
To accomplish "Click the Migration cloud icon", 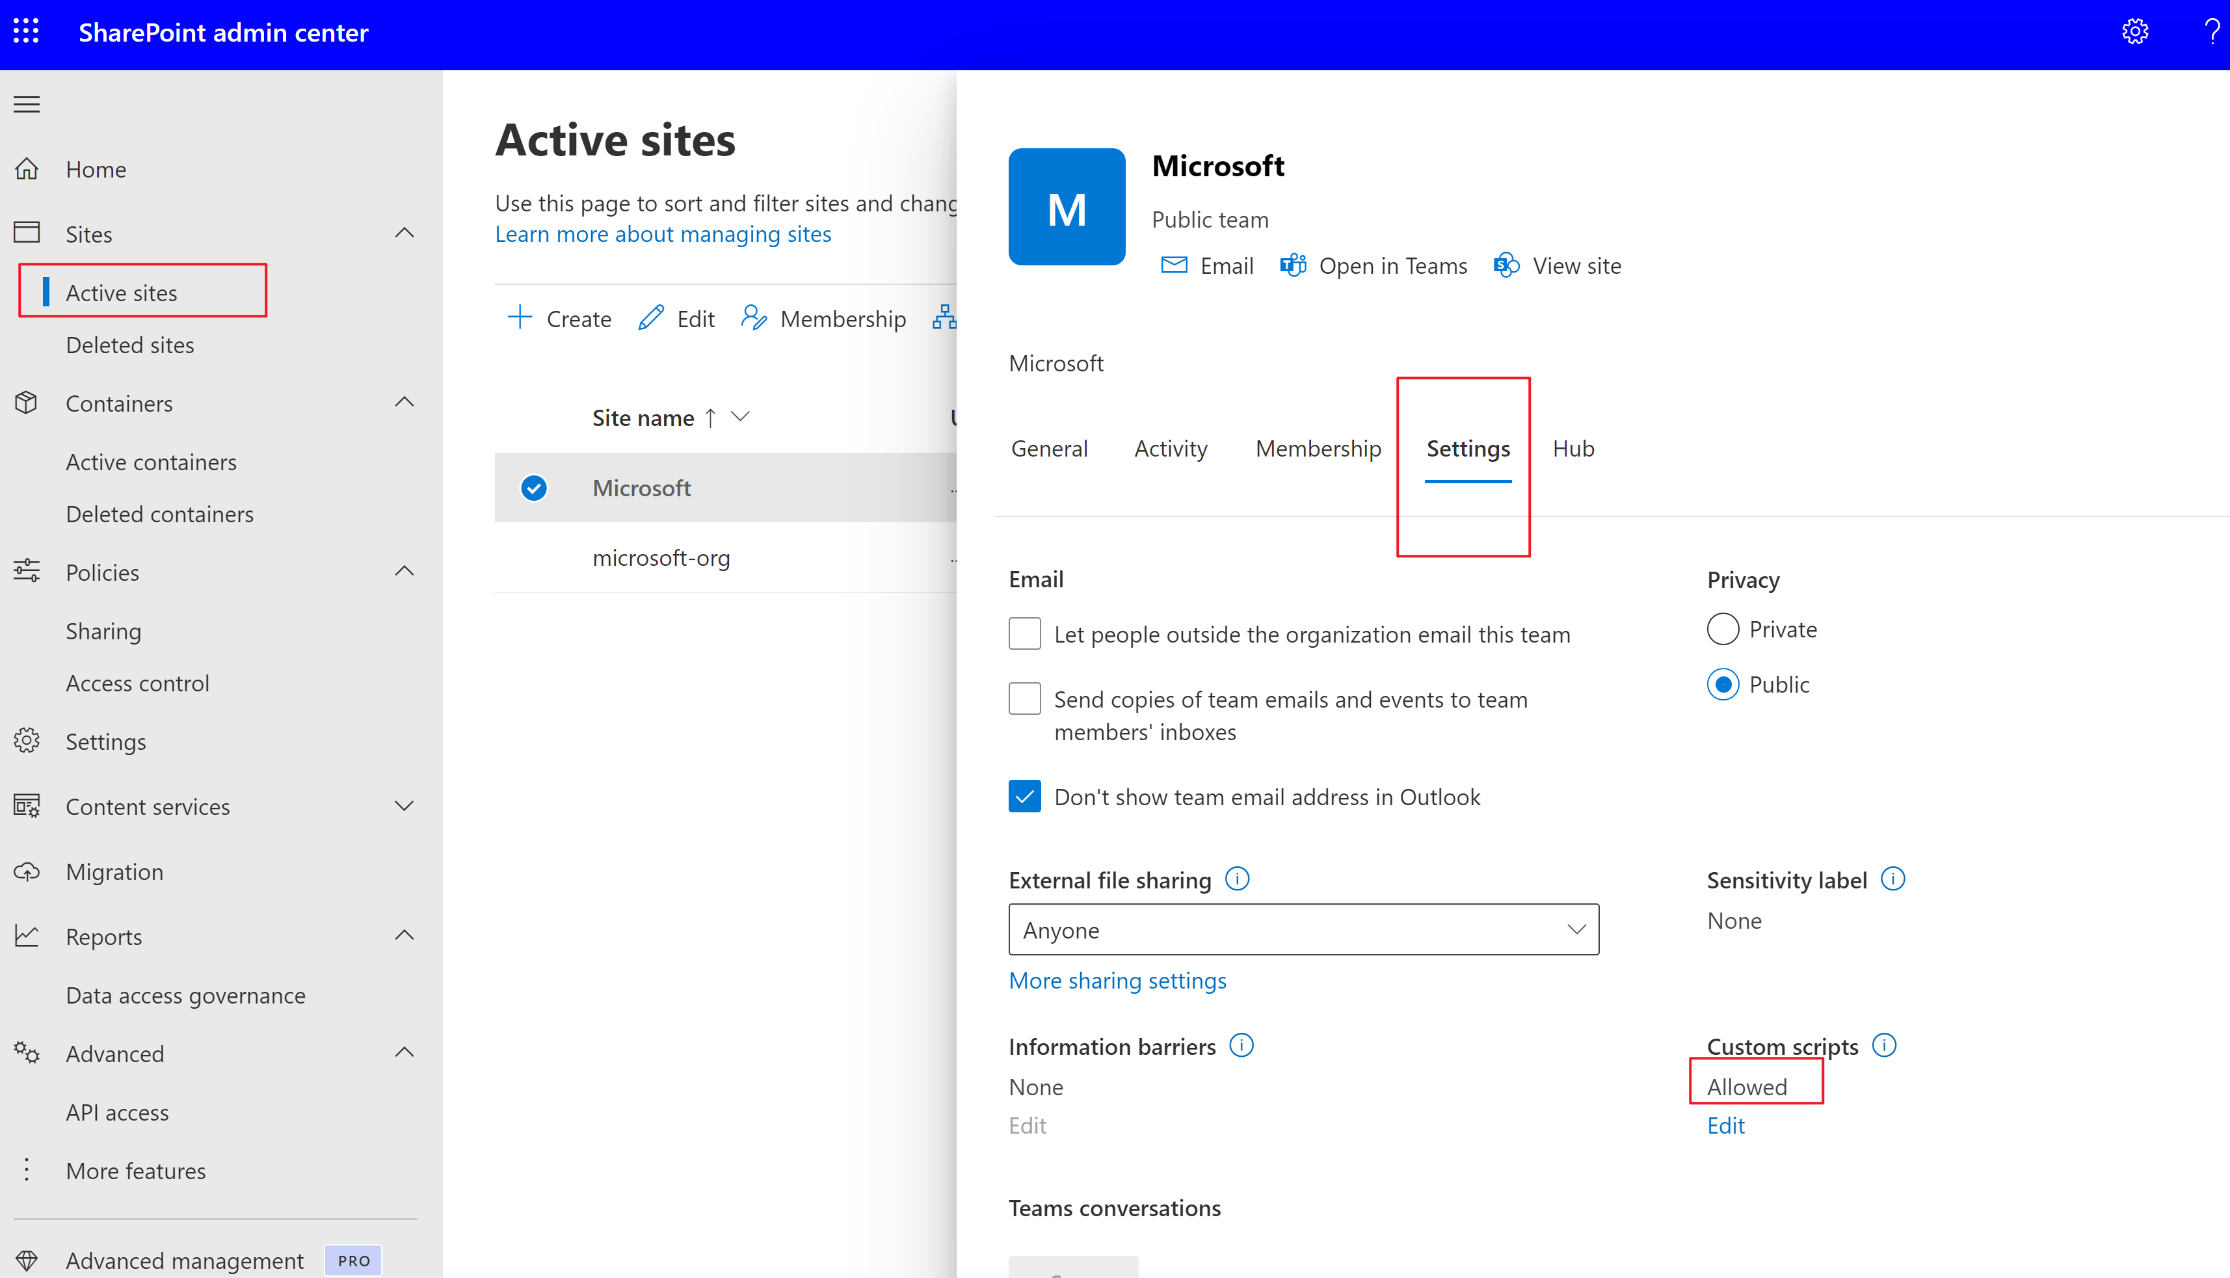I will click(x=26, y=872).
